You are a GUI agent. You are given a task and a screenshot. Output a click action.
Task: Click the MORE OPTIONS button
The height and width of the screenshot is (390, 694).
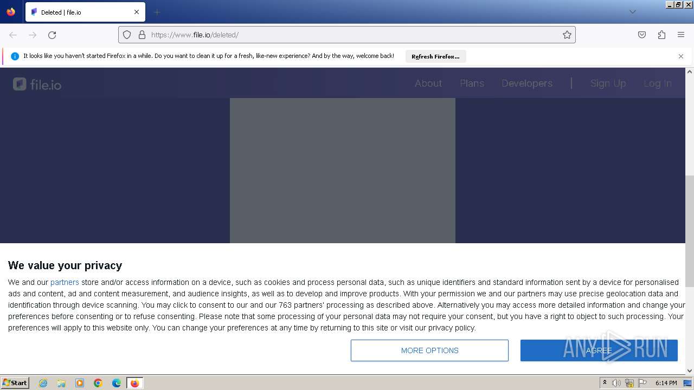point(429,350)
